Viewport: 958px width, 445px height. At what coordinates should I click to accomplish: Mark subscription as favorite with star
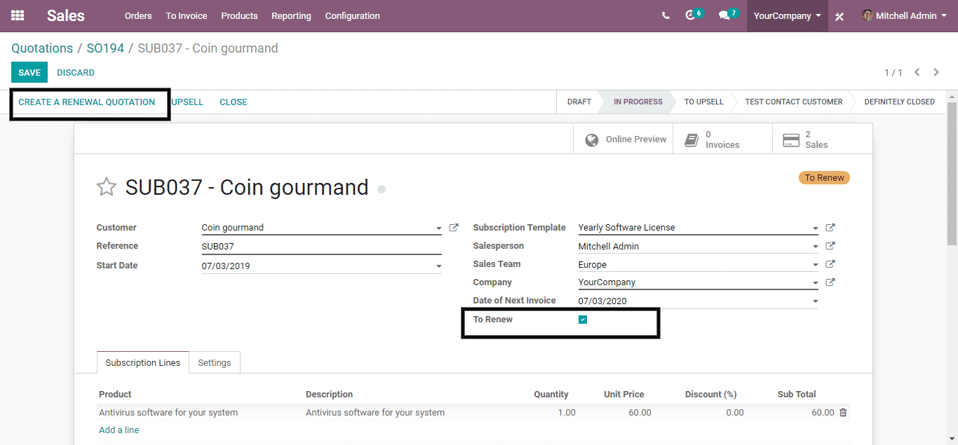point(107,187)
